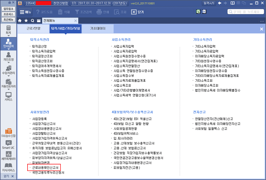Viewport: 266px width, 180px height.
Task: Open 이자배당소득자료입력 menu item
Action: [x=210, y=56]
